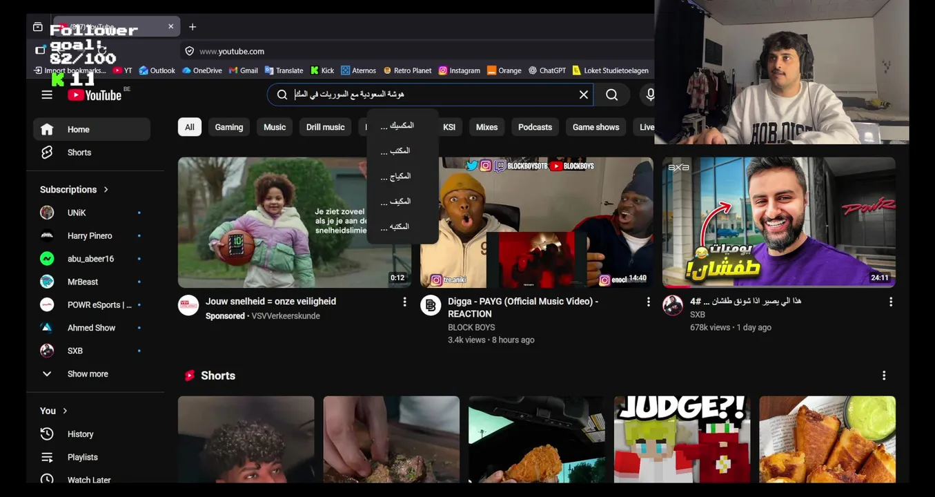The height and width of the screenshot is (497, 935).
Task: Open a new browser tab with the plus icon
Action: click(193, 27)
